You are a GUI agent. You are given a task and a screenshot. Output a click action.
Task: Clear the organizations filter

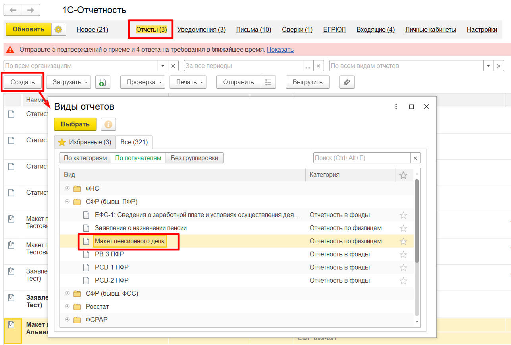coord(174,66)
